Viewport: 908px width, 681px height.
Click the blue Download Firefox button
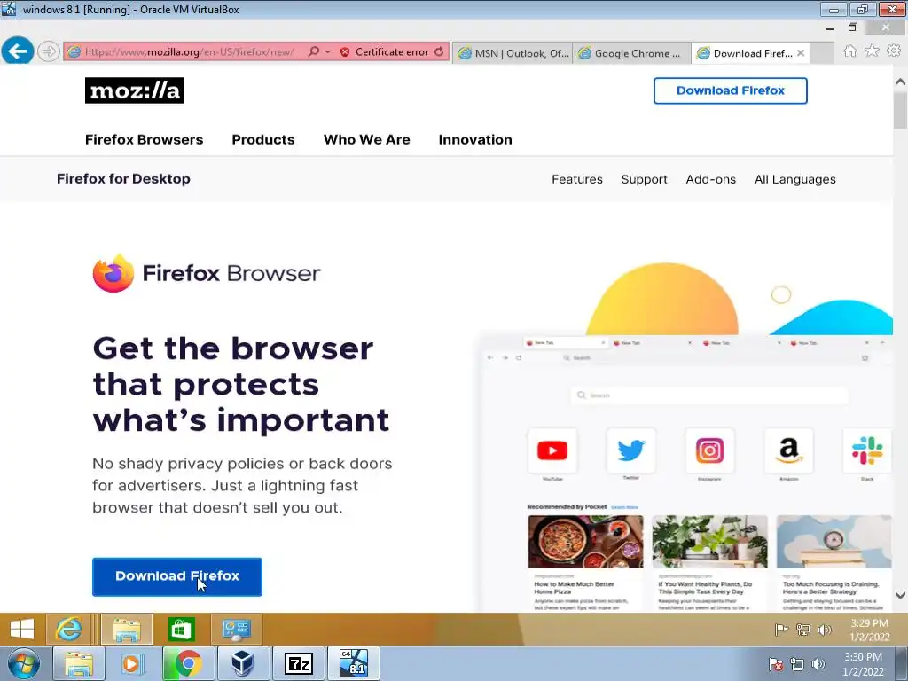click(177, 576)
